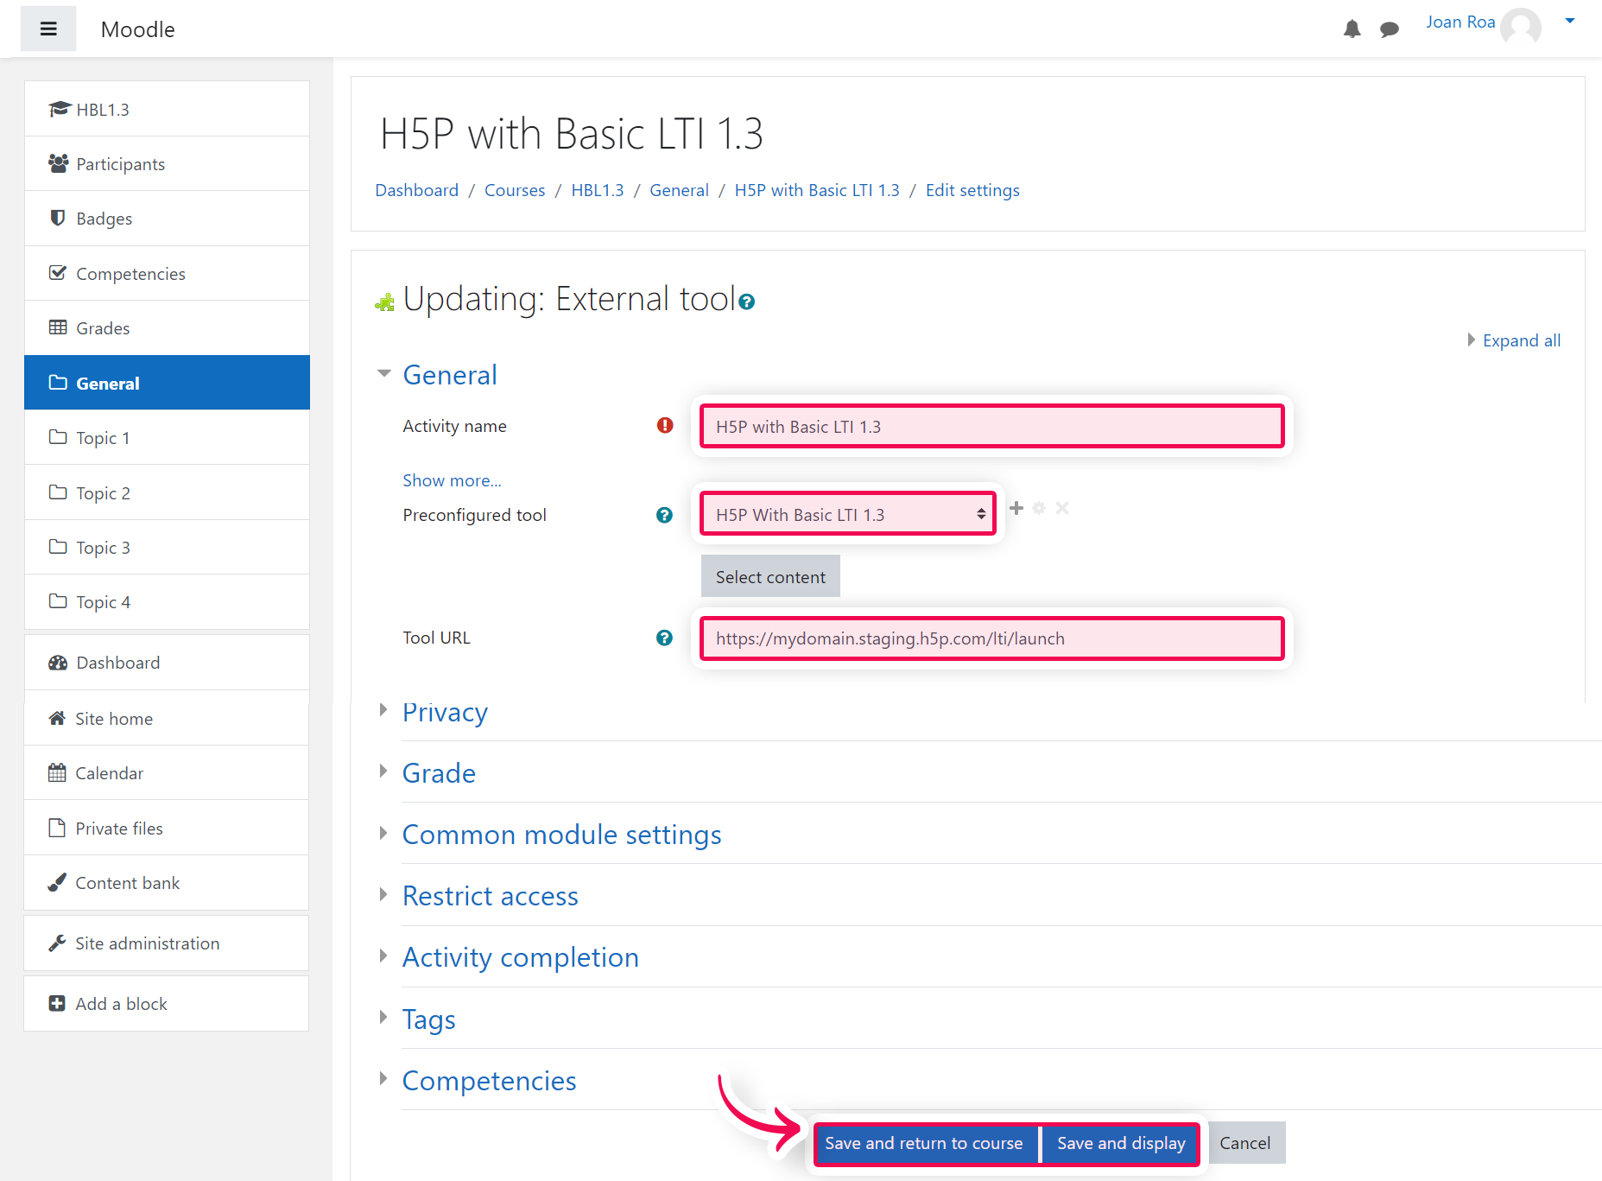
Task: Click the Site administration wrench icon
Action: click(57, 943)
